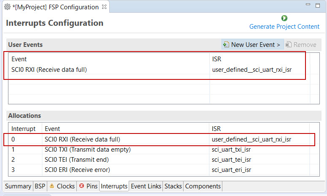Select SCI0 RXI (Receive data full) in Allocations
327x196 pixels.
[82, 139]
